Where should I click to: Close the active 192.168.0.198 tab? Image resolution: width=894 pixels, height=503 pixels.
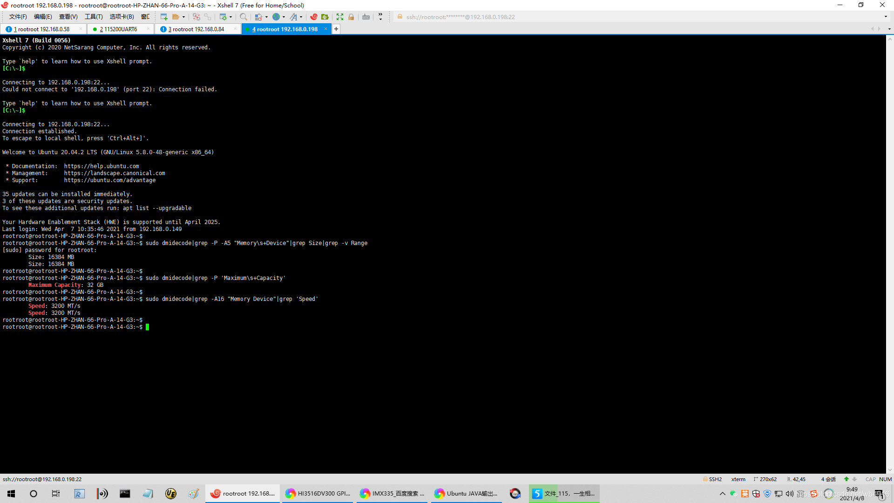(326, 29)
